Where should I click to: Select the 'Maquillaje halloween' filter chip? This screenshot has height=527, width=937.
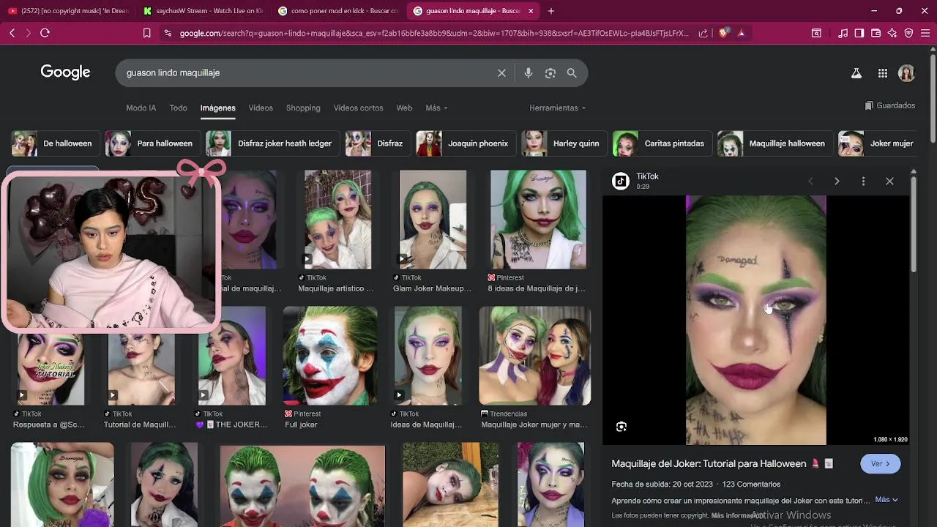[774, 143]
